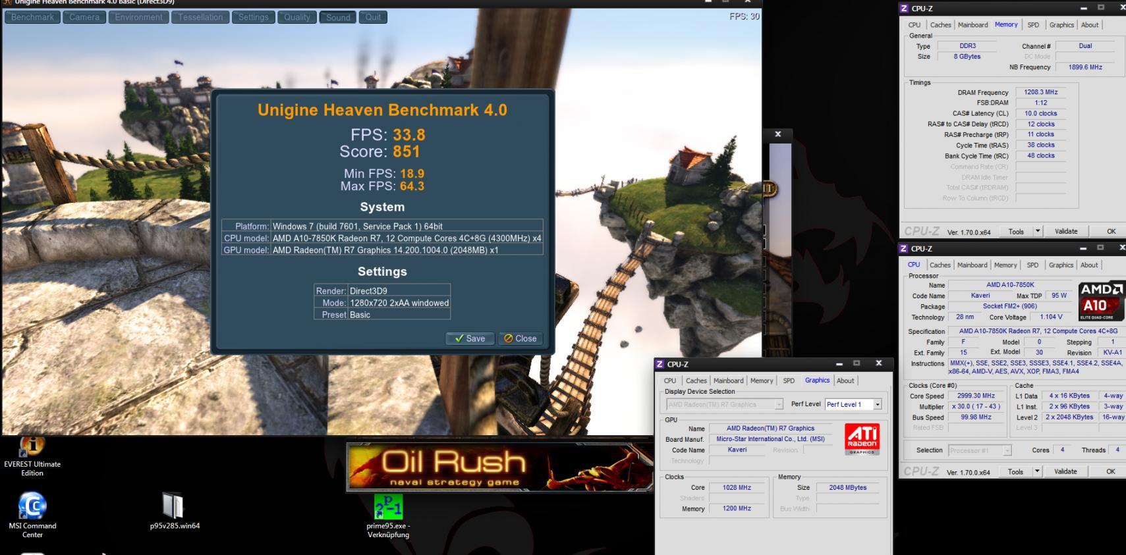Click the AMD A10-7850K processor name field
This screenshot has width=1126, height=555.
click(x=1010, y=285)
